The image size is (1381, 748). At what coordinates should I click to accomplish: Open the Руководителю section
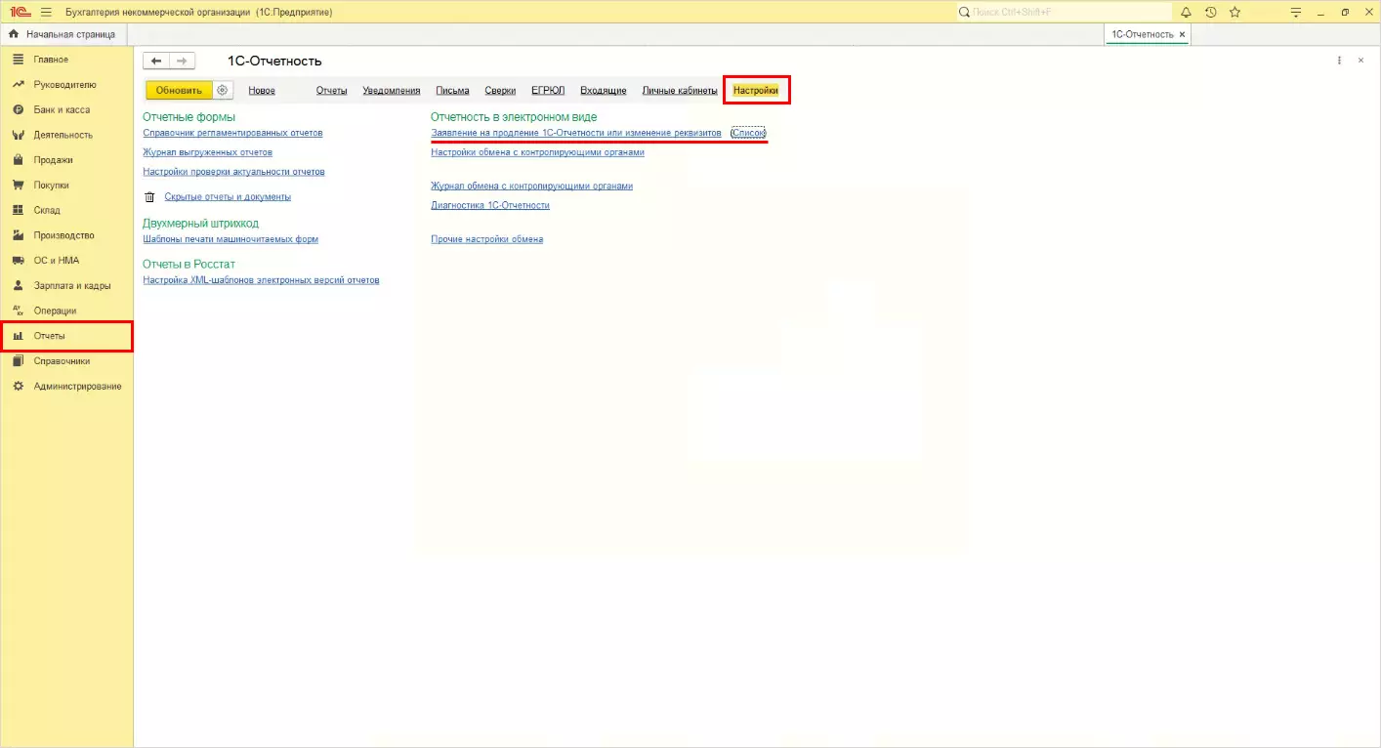click(66, 85)
